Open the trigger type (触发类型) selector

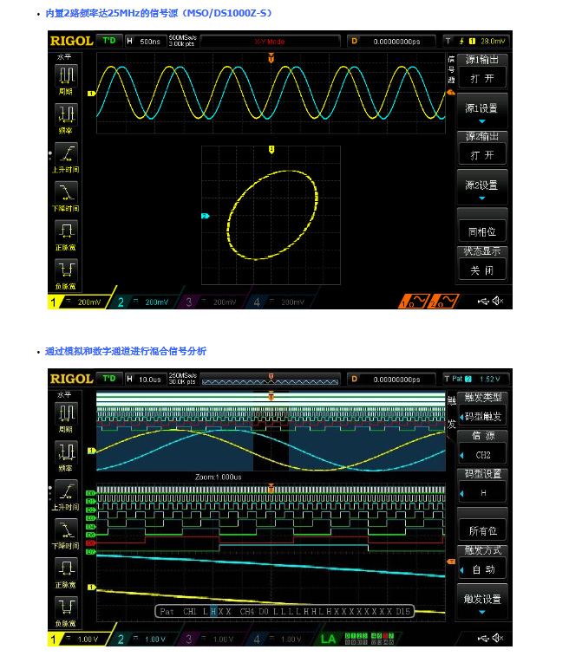[482, 415]
